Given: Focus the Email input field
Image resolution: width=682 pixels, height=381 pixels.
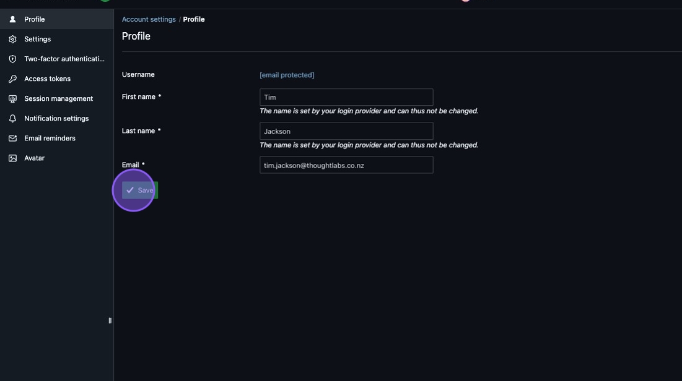Looking at the screenshot, I should point(346,165).
